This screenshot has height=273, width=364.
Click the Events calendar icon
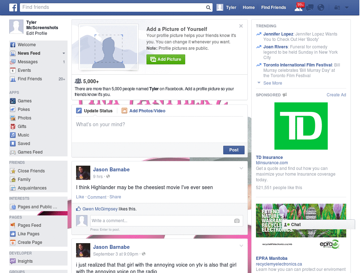pyautogui.click(x=13, y=70)
